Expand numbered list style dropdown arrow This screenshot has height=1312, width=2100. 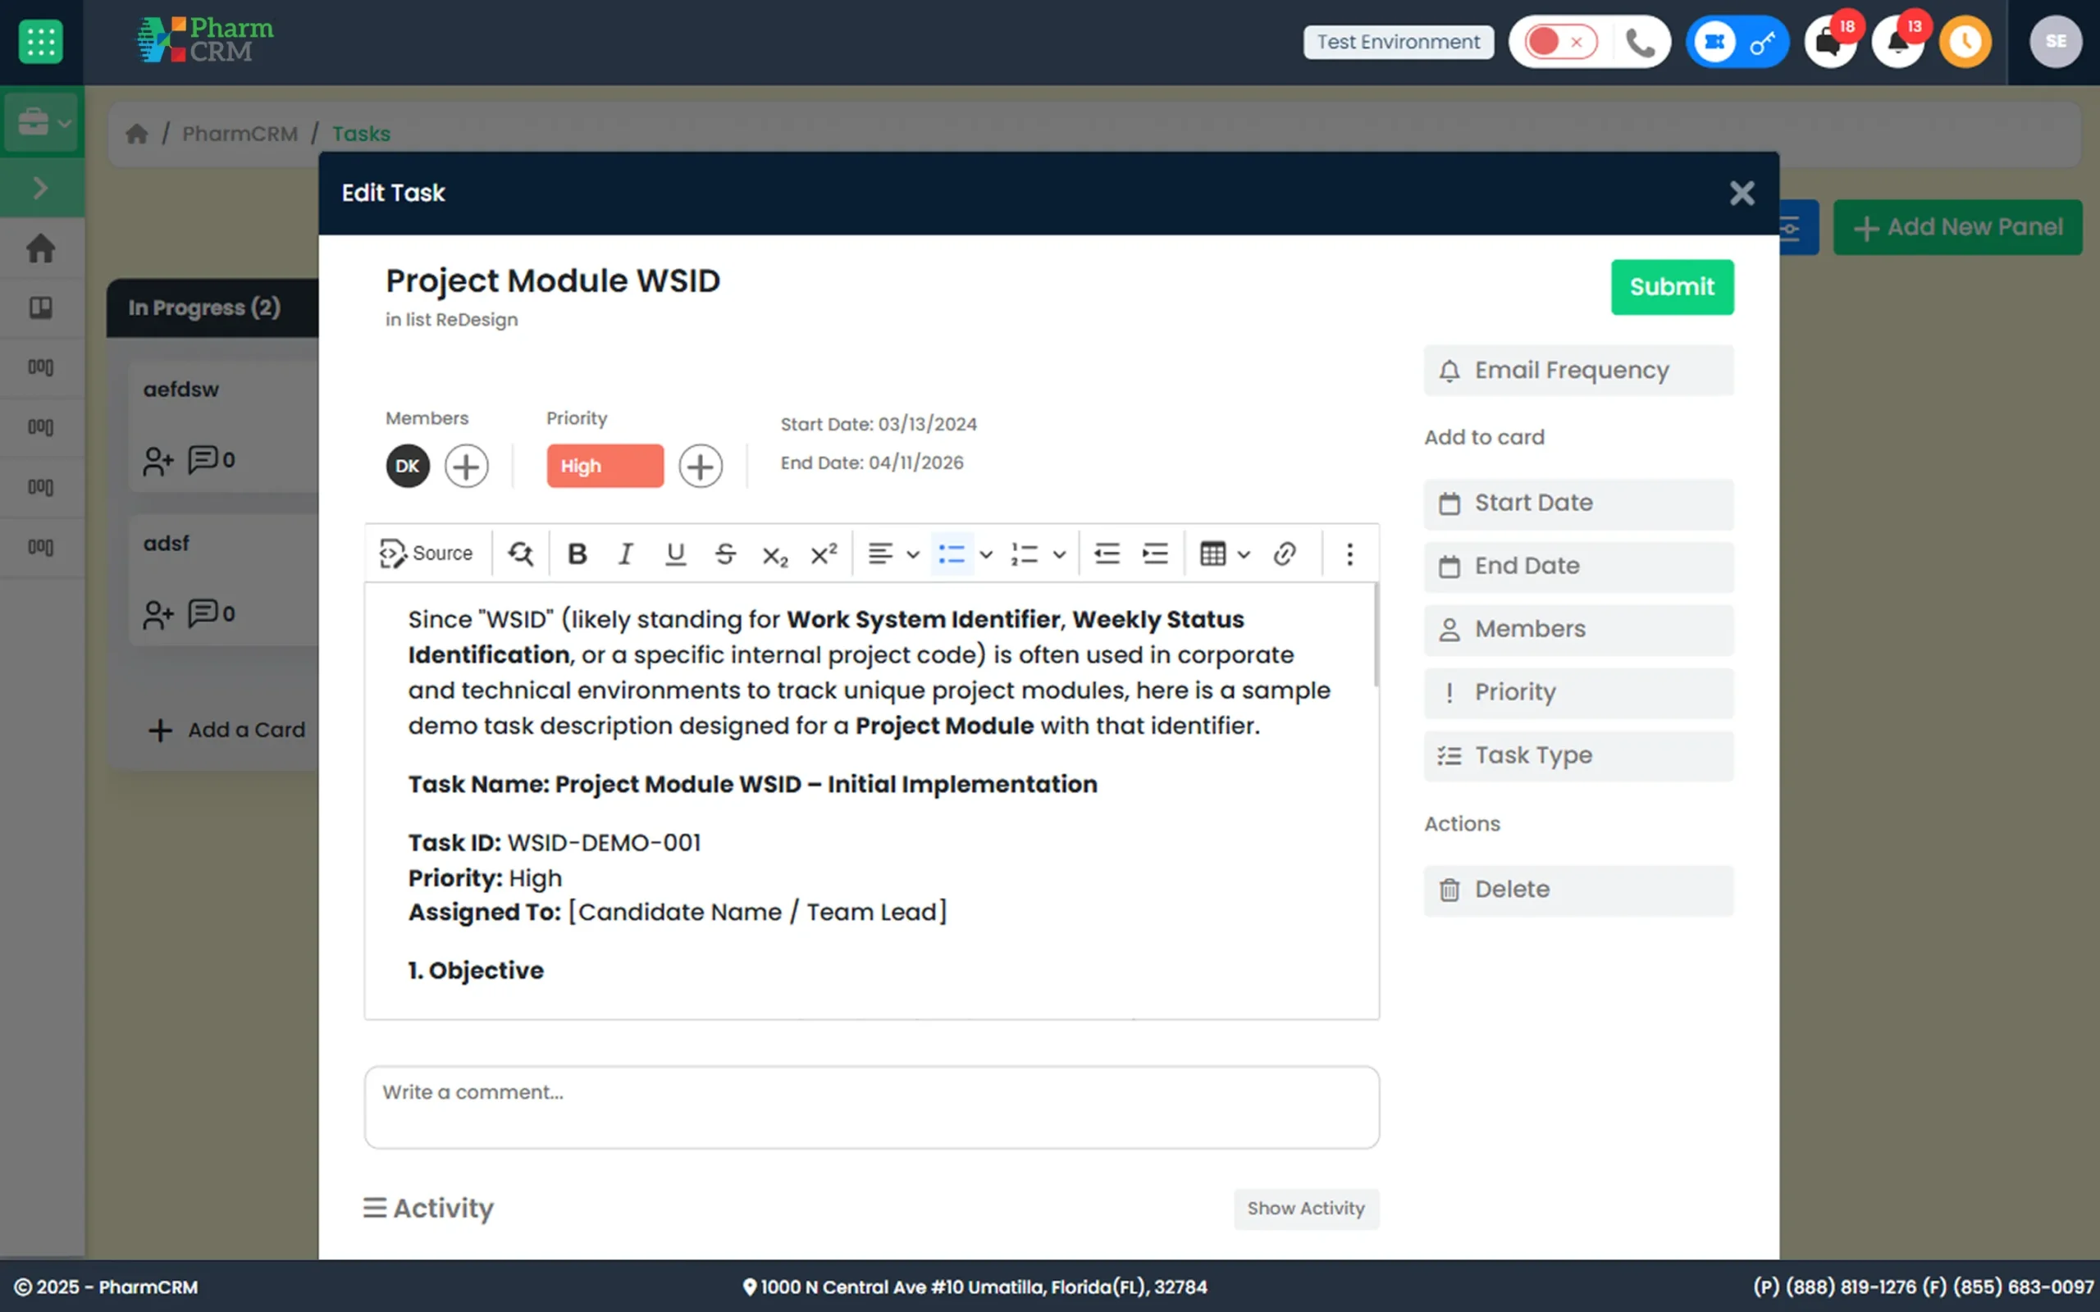pos(1060,553)
